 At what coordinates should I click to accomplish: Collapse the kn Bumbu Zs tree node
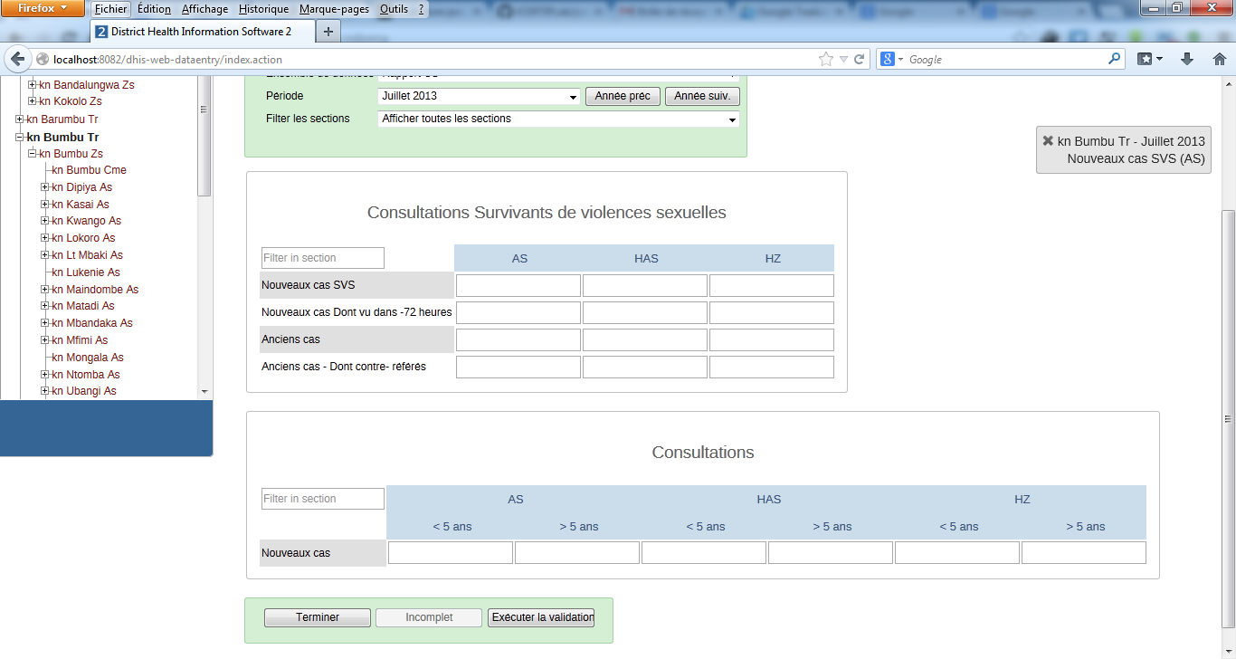33,154
